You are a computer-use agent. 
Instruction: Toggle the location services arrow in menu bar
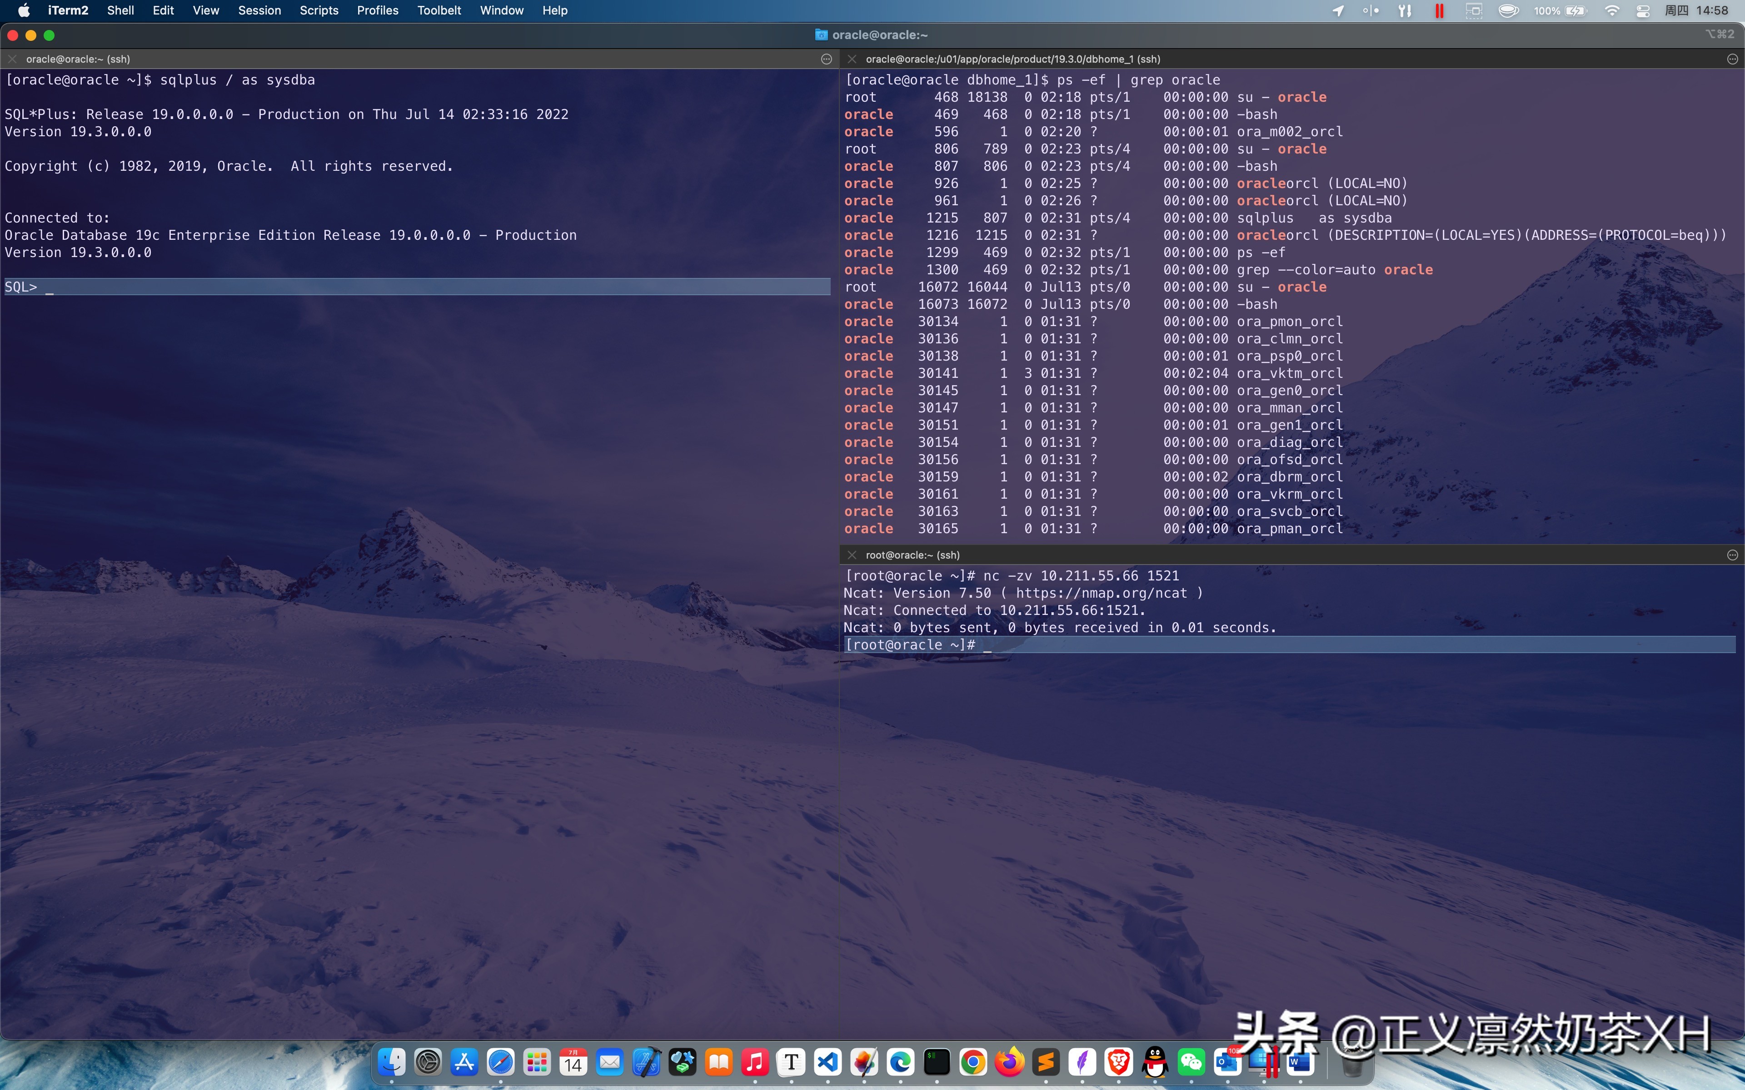click(1338, 10)
